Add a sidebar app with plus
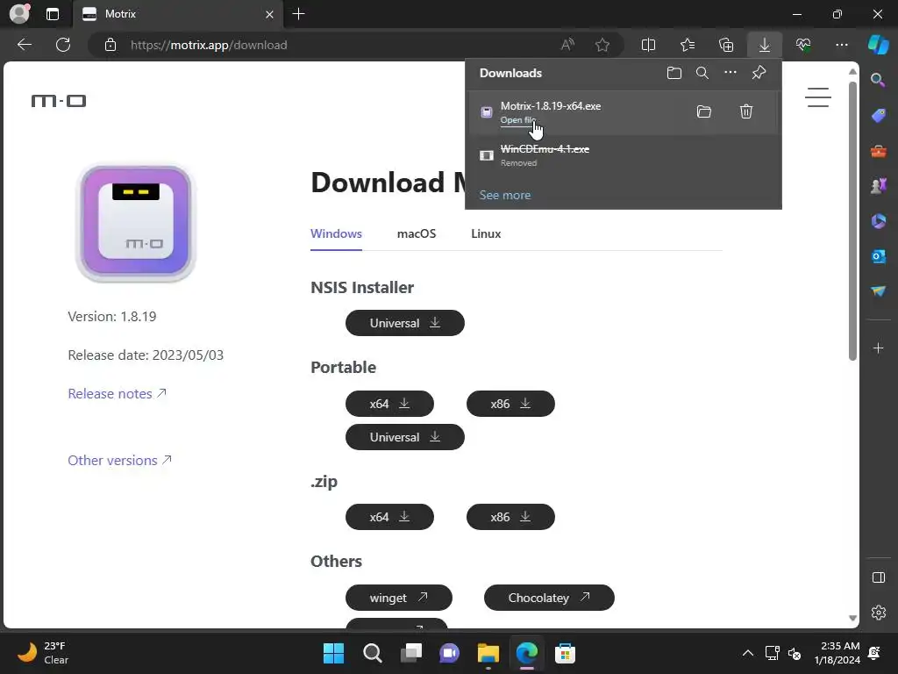 tap(878, 348)
